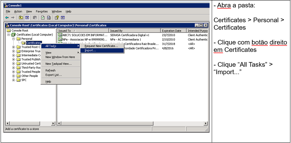Click the Certificates (Local Computer) snap-in icon
Screen dimensions: 291x143
point(13,35)
